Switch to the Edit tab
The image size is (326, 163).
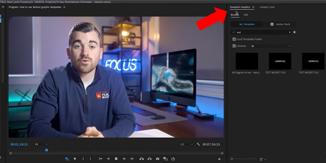click(246, 15)
